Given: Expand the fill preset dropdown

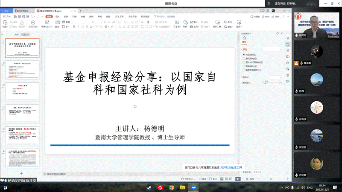Looking at the screenshot, I should click(280, 49).
